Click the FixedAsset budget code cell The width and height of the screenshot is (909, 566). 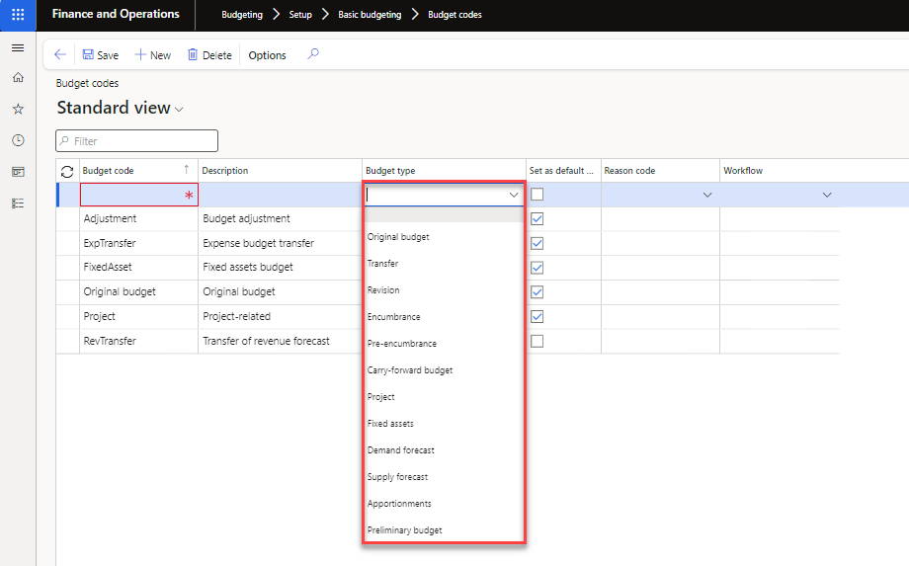click(138, 267)
